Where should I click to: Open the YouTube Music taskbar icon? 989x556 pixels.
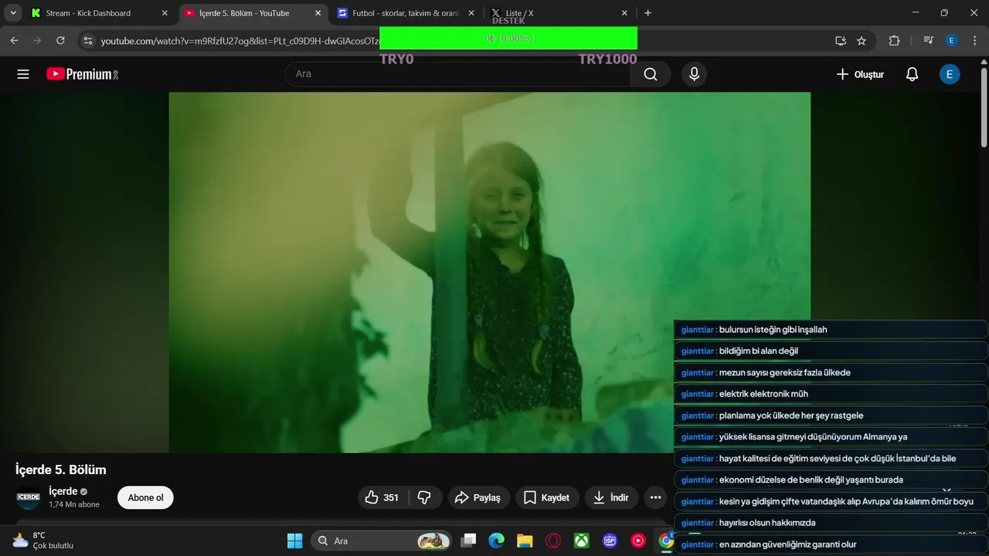638,541
